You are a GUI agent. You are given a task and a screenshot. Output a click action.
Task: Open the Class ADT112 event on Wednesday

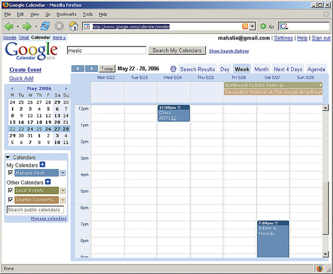[174, 113]
